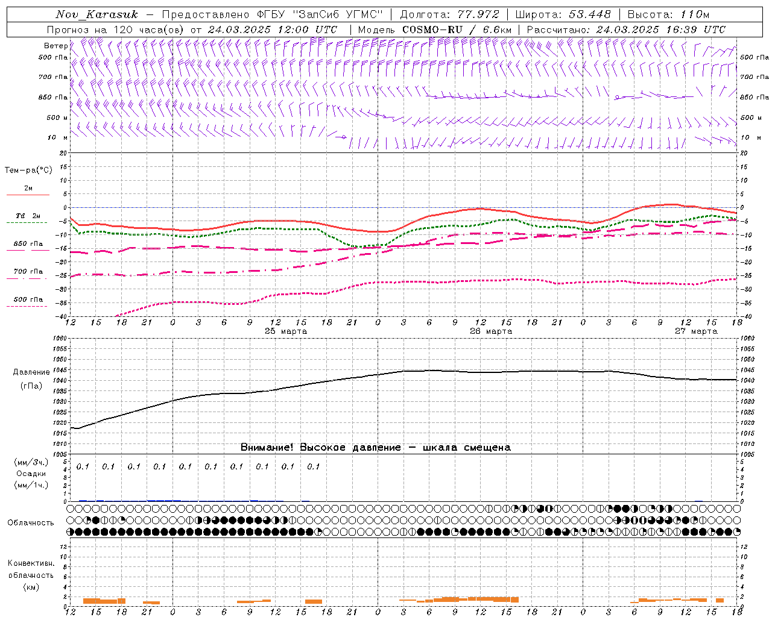Viewport: 772px width, 617px height.
Task: Click the 27 марта date label
Action: [696, 331]
